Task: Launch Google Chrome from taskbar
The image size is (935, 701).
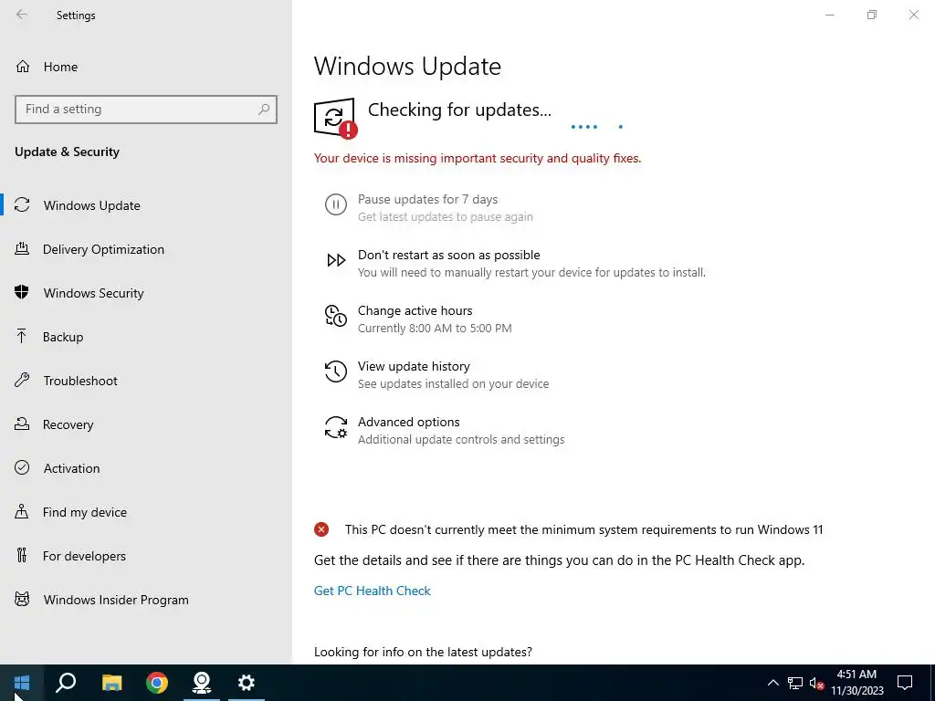Action: 157,683
